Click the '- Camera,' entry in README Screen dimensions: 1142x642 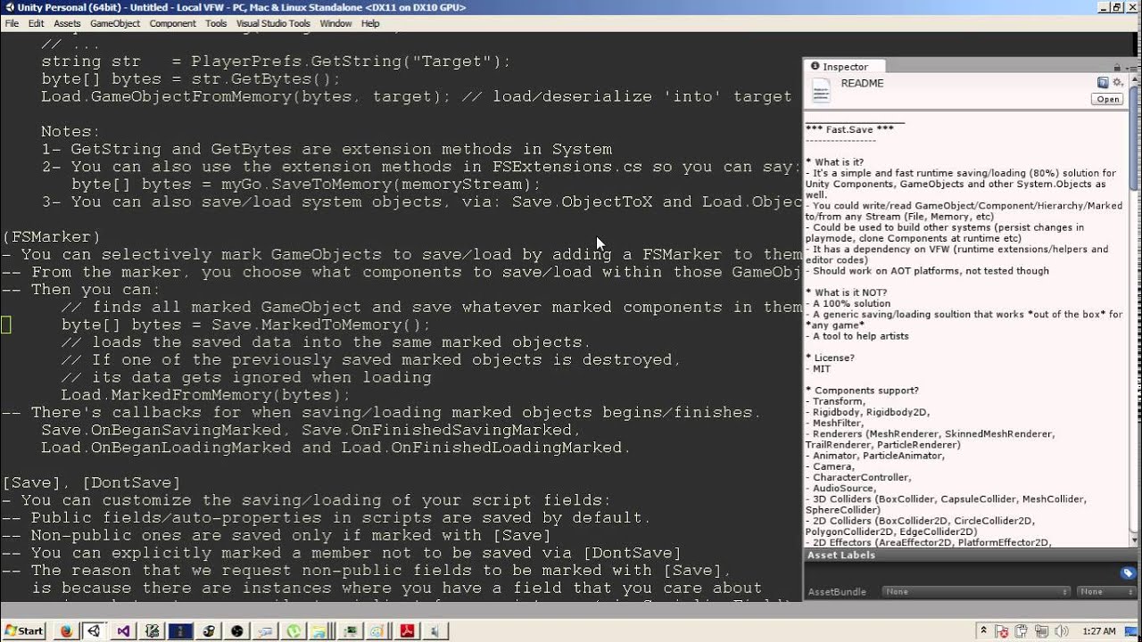point(830,466)
